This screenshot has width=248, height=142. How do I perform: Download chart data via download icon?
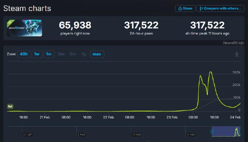[236, 54]
